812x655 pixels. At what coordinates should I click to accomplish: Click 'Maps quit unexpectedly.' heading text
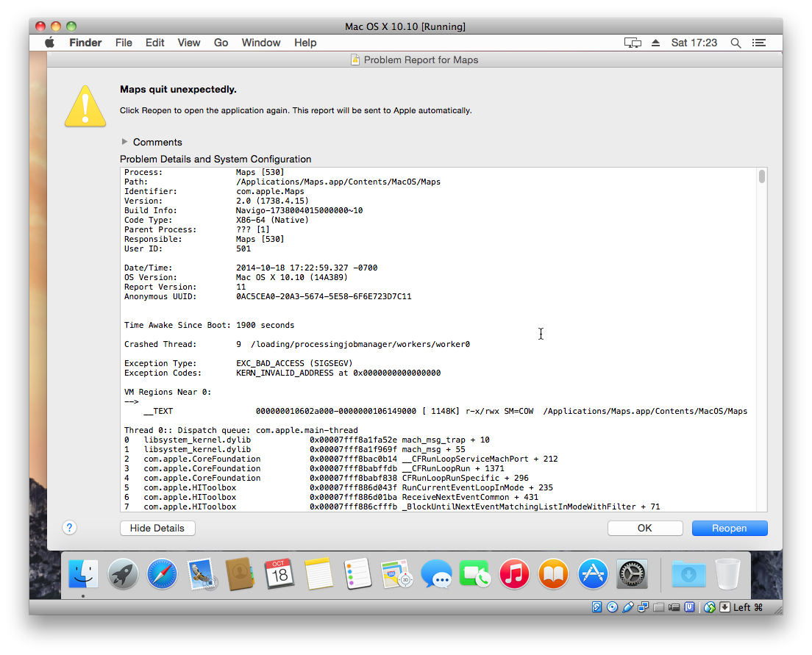(x=178, y=89)
